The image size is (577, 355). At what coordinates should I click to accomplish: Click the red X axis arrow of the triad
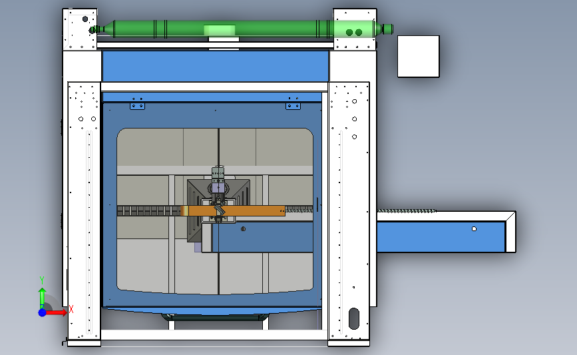56,312
